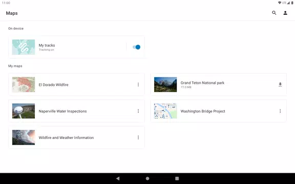This screenshot has width=295, height=184.
Task: Click the Tracking on status text
Action: [46, 50]
